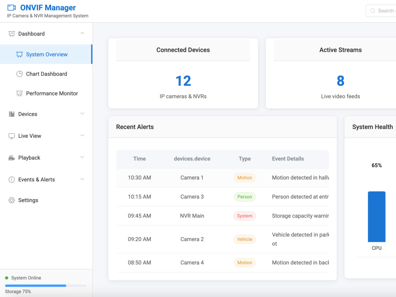Click "Motion detected in hallway" event detail
This screenshot has width=396, height=297.
pyautogui.click(x=300, y=177)
